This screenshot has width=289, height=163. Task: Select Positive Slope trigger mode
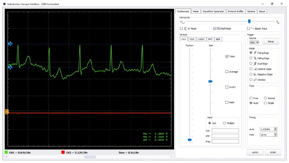click(x=251, y=69)
